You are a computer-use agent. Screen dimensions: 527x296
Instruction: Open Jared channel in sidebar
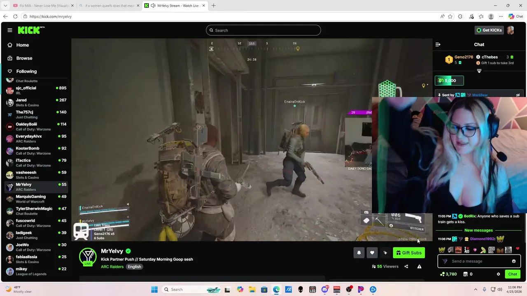pyautogui.click(x=36, y=102)
